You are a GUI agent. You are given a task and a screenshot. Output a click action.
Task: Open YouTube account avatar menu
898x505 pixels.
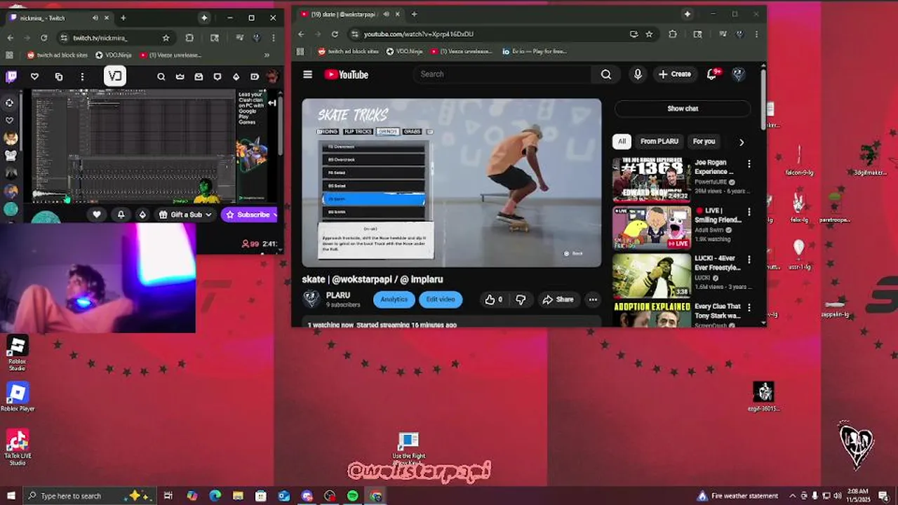[x=738, y=74]
